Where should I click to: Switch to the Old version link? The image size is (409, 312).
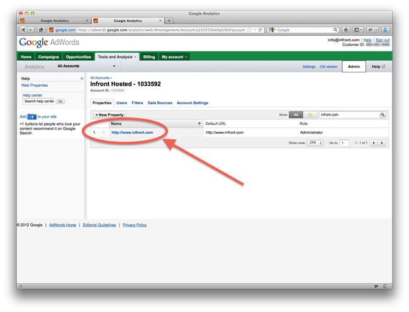(x=328, y=67)
